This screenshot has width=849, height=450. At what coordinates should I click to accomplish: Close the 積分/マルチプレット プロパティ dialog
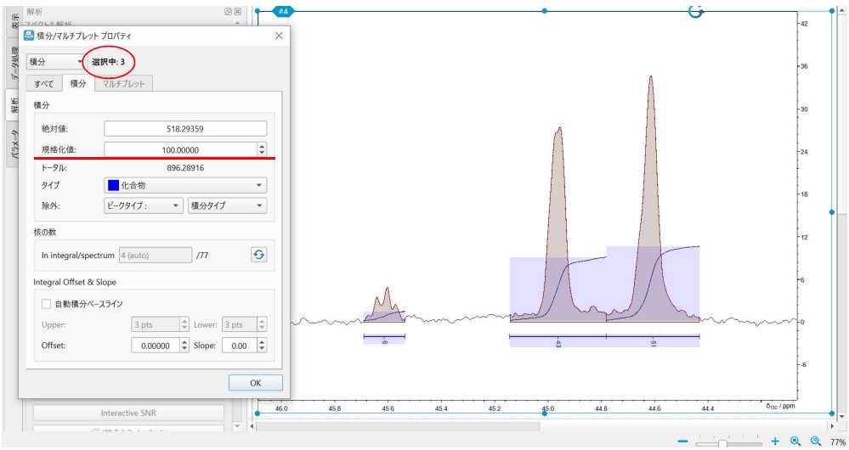pos(280,37)
